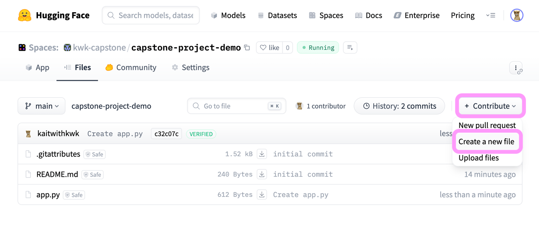
Task: Click the three-dot Space options icon
Action: 516,68
